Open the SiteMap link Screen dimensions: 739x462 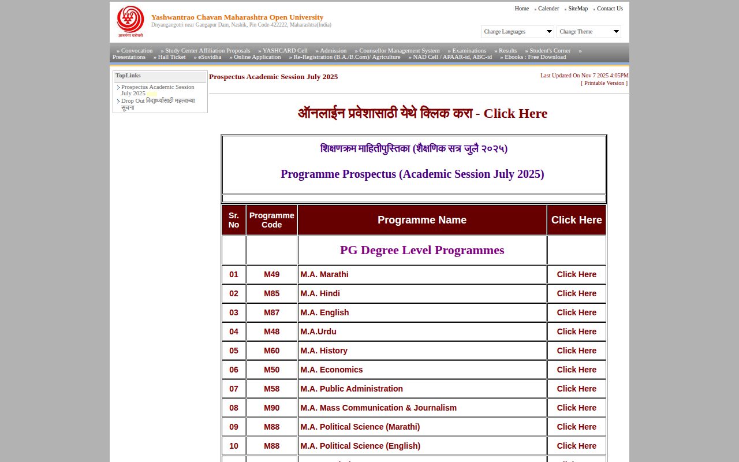pyautogui.click(x=578, y=9)
